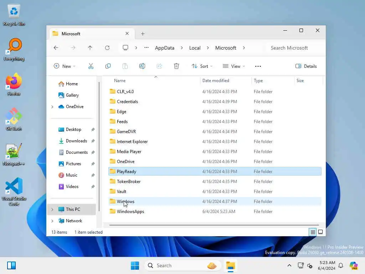Select the Vault folder
The image size is (365, 274).
pos(215,192)
